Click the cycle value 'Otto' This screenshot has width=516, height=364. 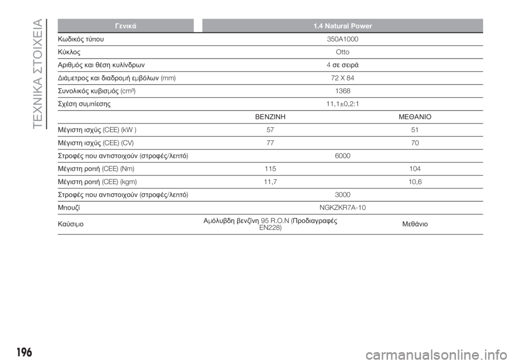tap(342, 52)
